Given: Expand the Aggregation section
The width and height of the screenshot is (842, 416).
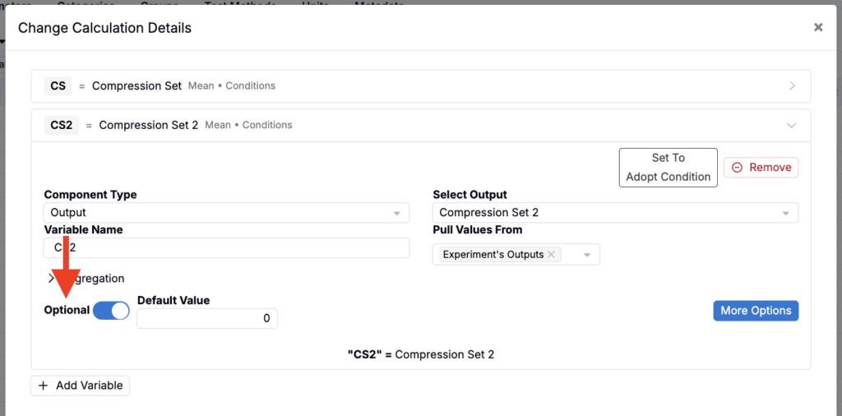Looking at the screenshot, I should click(x=87, y=279).
